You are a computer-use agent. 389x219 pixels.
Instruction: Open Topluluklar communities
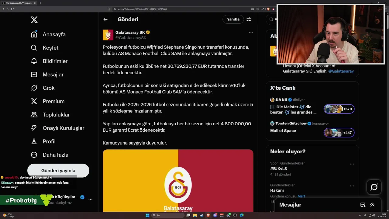(50, 115)
